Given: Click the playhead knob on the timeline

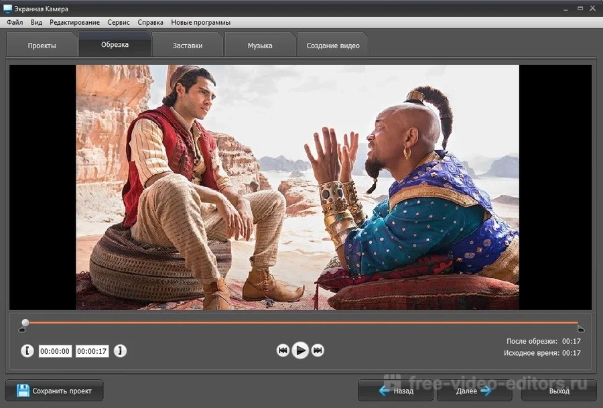Looking at the screenshot, I should click(25, 322).
